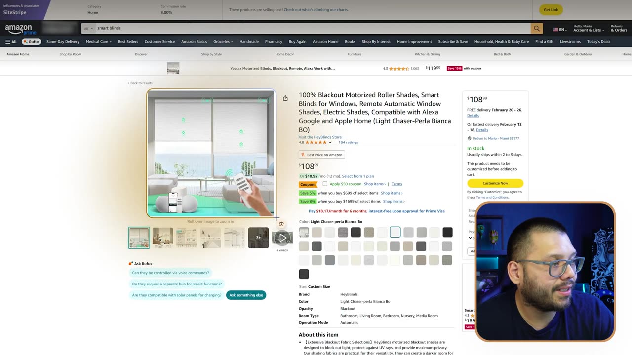The height and width of the screenshot is (355, 632).
Task: Open Amazon Basics nav item
Action: [x=194, y=42]
